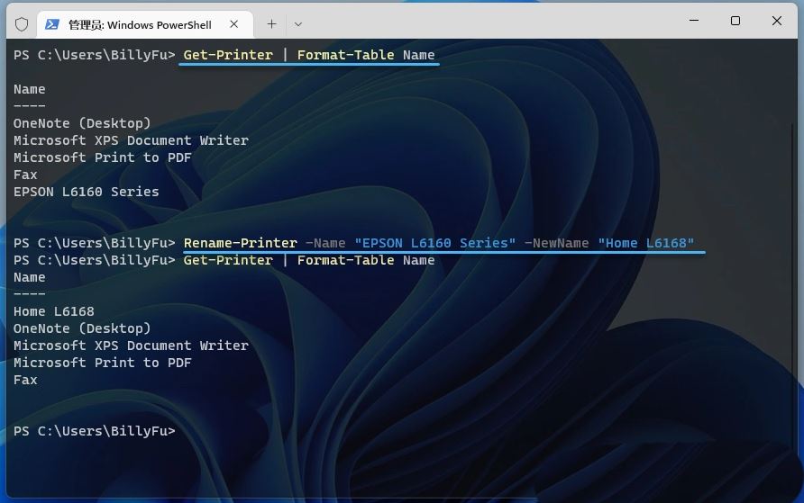Image resolution: width=804 pixels, height=503 pixels.
Task: Open a new tab with plus button
Action: (x=272, y=24)
